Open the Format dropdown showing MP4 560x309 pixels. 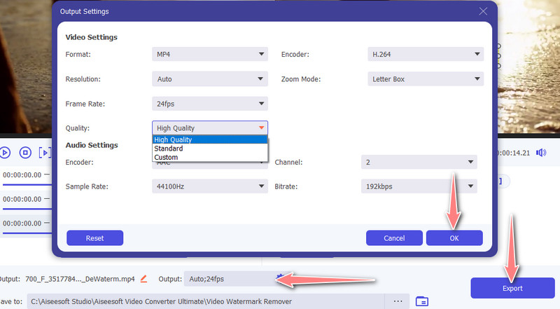click(209, 54)
